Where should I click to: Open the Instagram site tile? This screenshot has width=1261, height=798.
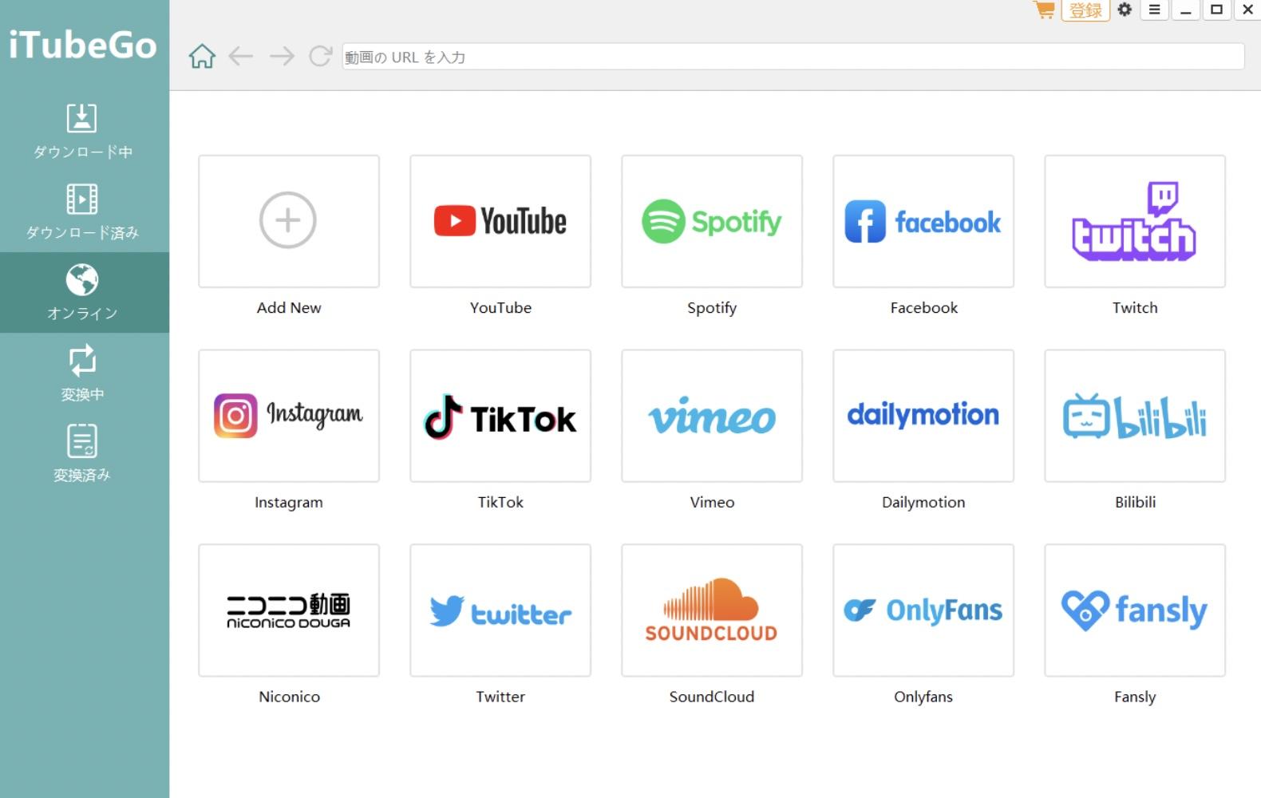[289, 416]
